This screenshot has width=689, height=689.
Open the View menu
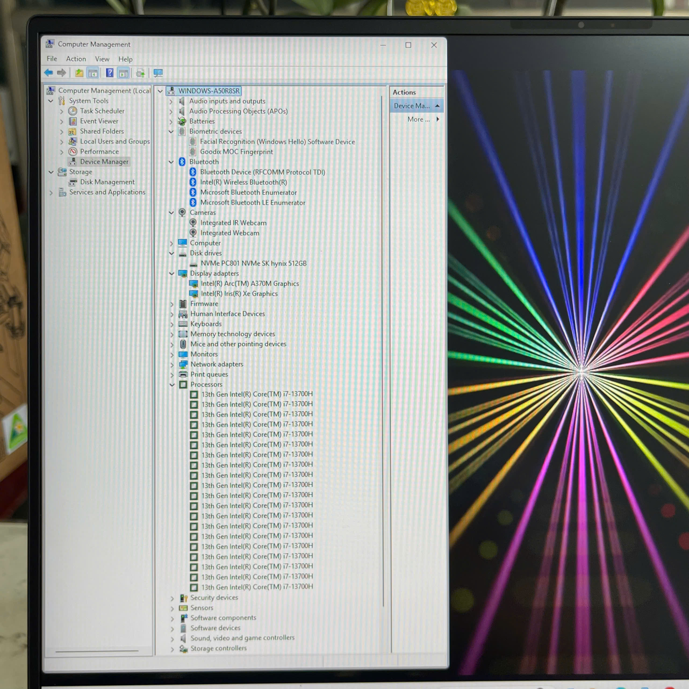click(102, 59)
